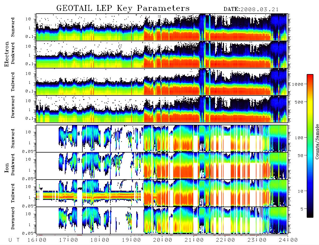Click the 'Counts/Sample' color bar label

316,141
